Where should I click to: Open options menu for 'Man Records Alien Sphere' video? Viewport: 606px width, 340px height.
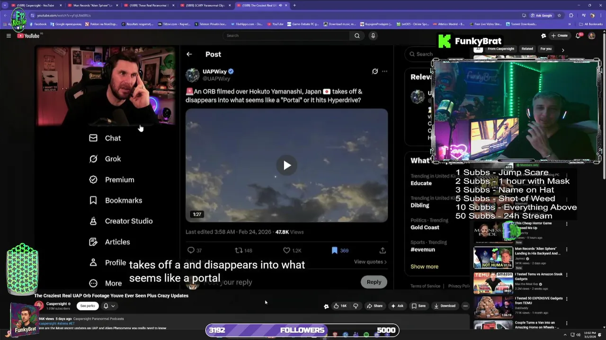(x=567, y=249)
